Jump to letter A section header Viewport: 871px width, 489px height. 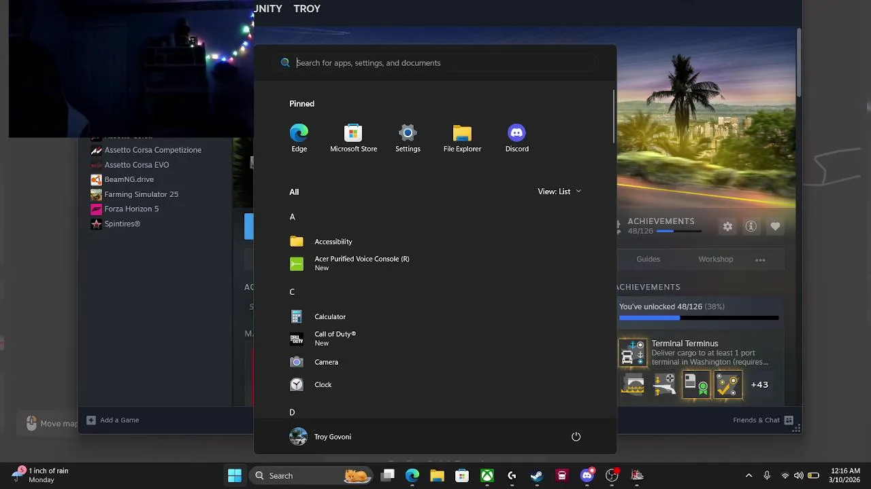(x=293, y=217)
